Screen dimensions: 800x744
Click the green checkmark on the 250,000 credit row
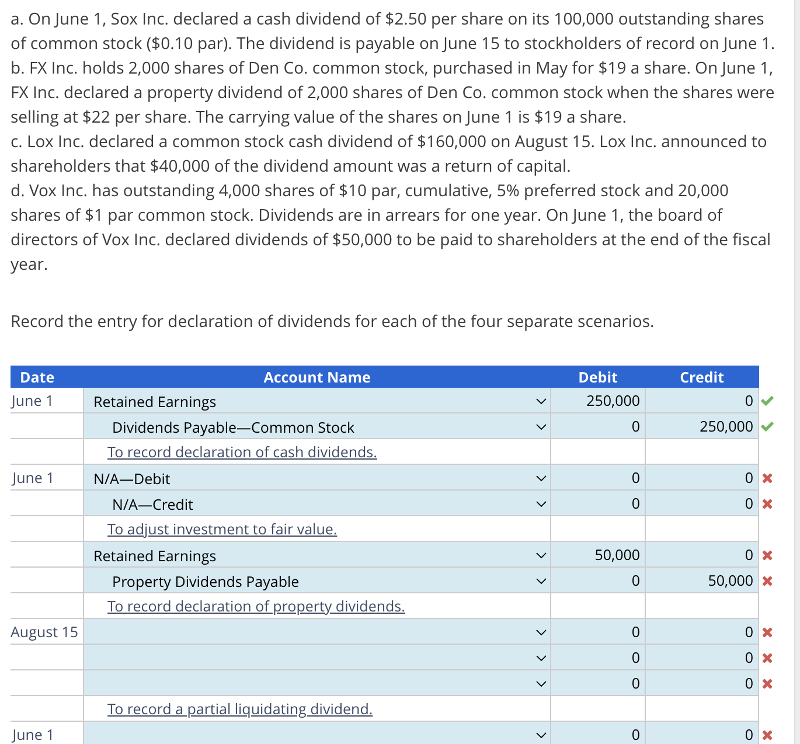tap(769, 426)
